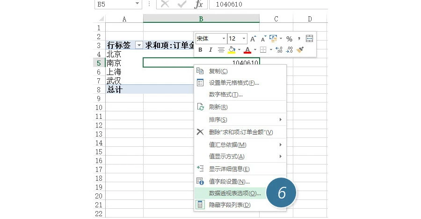The image size is (421, 219).
Task: Click the Name Box showing B5
Action: pyautogui.click(x=115, y=4)
